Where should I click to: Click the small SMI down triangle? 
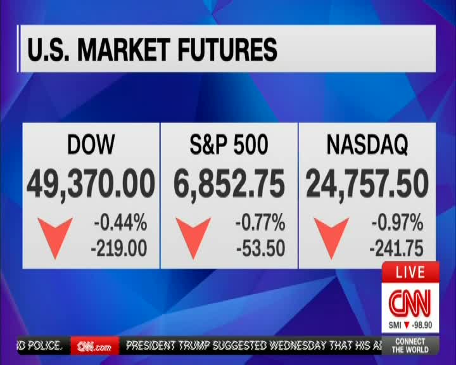click(x=407, y=326)
